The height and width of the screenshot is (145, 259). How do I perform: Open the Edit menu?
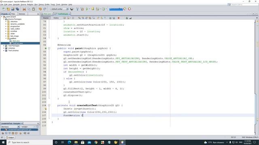click(6, 4)
